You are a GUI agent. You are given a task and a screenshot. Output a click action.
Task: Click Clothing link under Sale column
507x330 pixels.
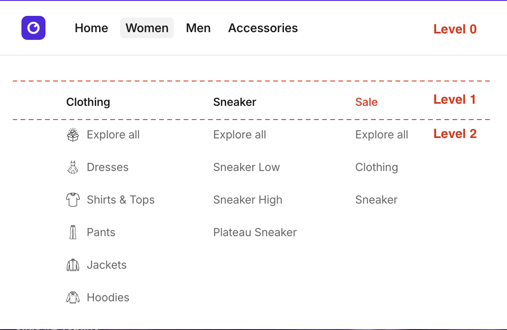[377, 167]
